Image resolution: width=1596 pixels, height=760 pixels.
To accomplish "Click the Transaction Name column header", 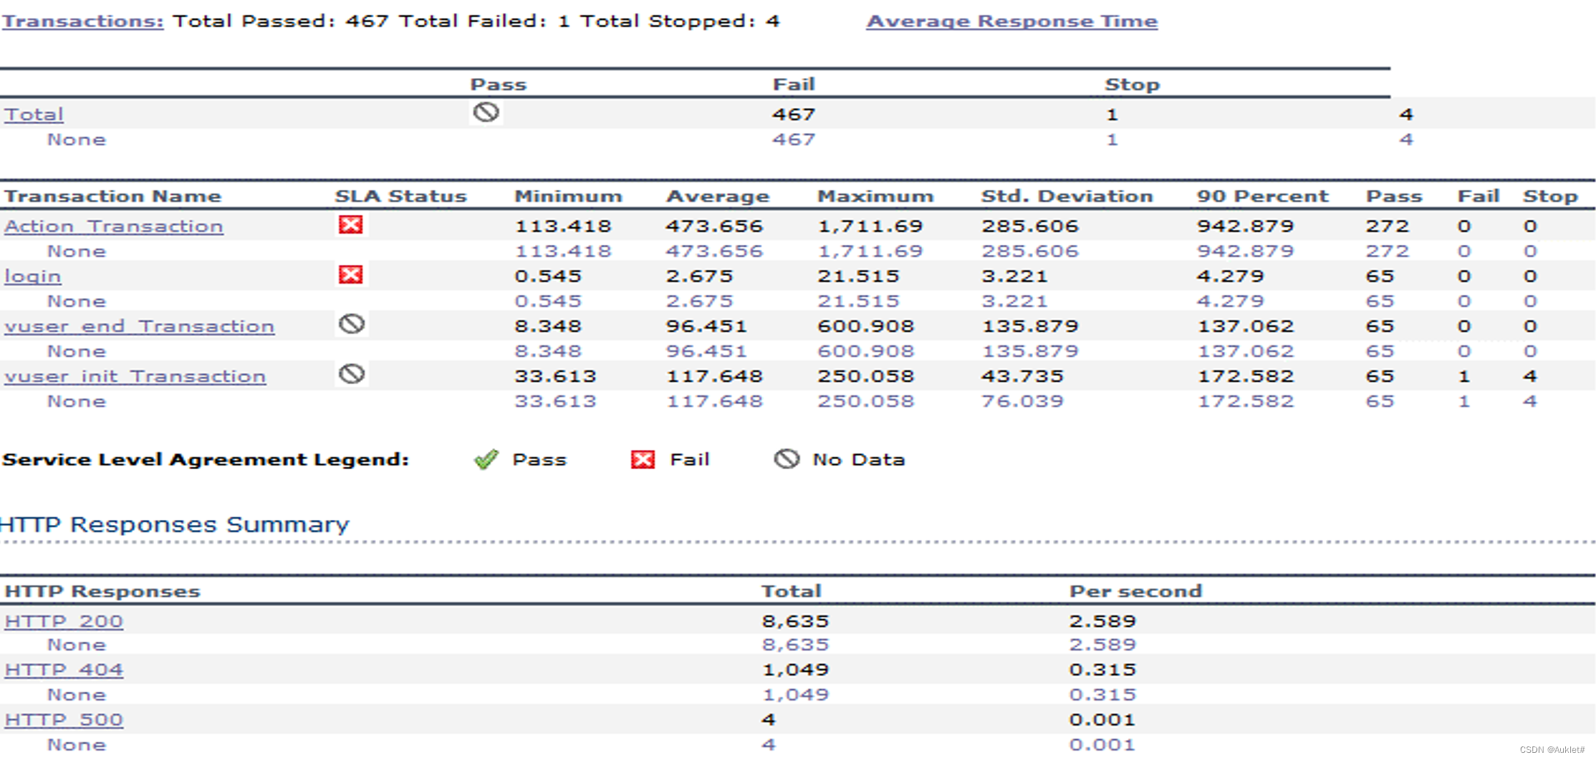I will [x=113, y=196].
